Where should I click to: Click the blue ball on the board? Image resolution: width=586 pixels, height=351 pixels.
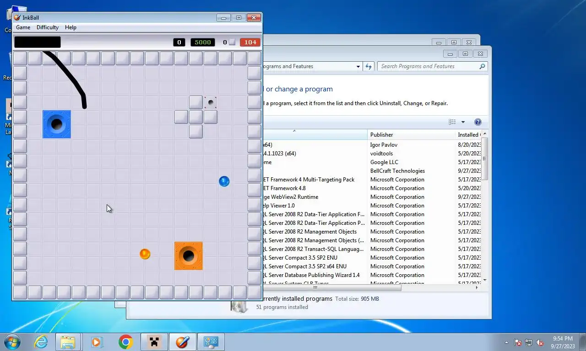coord(224,181)
